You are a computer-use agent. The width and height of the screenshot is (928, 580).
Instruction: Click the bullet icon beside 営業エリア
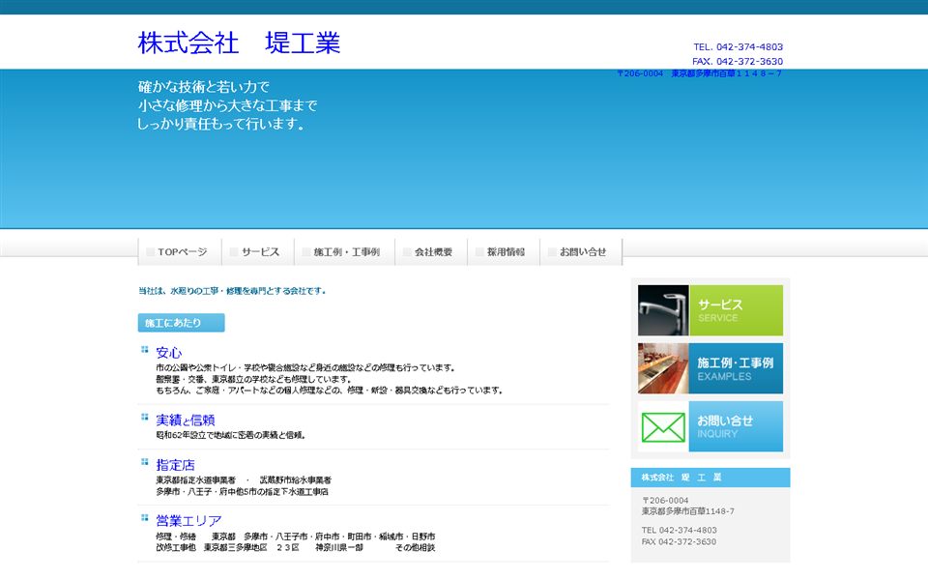(x=144, y=518)
